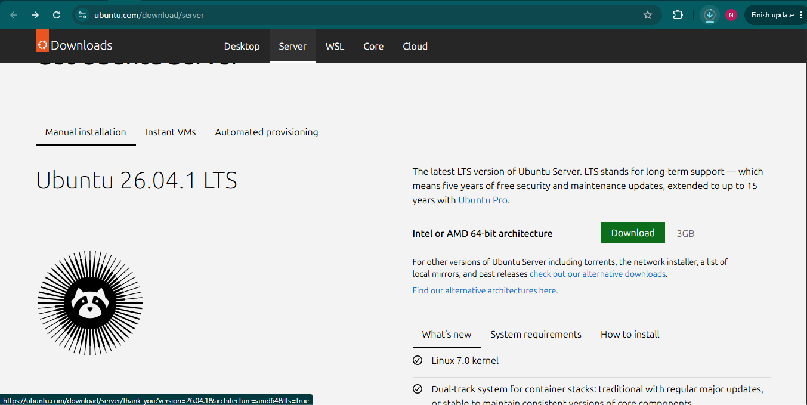The height and width of the screenshot is (405, 807).
Task: Click the '3GB' file size text
Action: (685, 233)
